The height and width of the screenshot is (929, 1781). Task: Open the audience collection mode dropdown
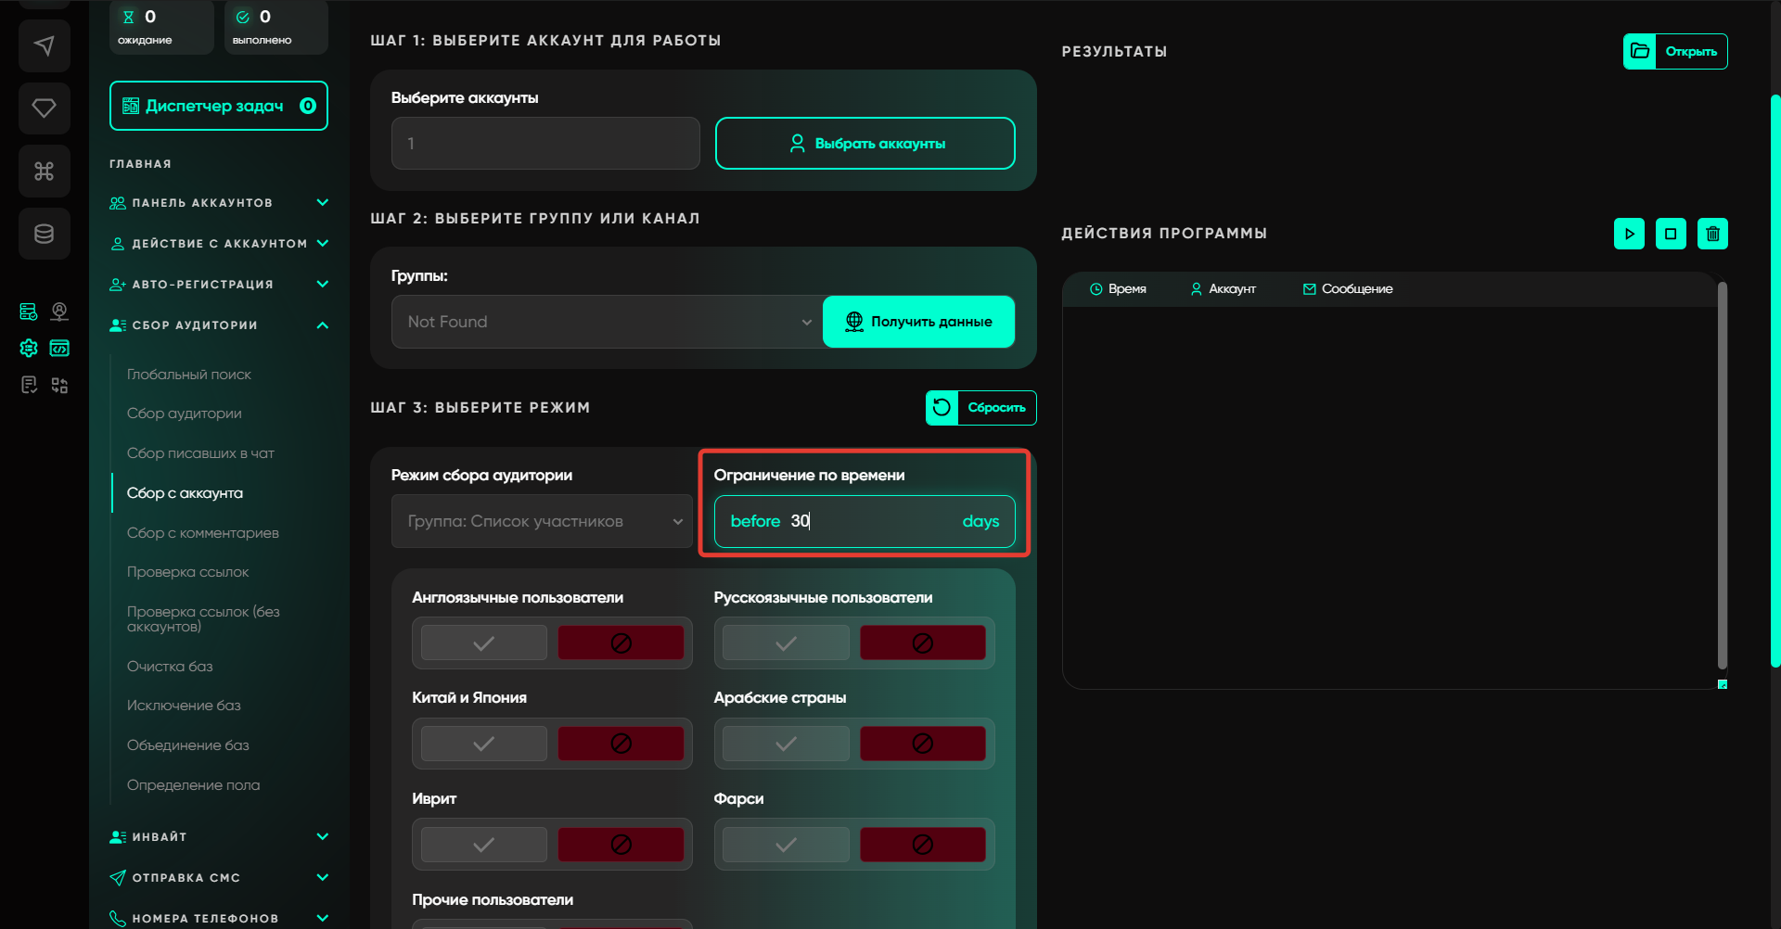(x=542, y=521)
